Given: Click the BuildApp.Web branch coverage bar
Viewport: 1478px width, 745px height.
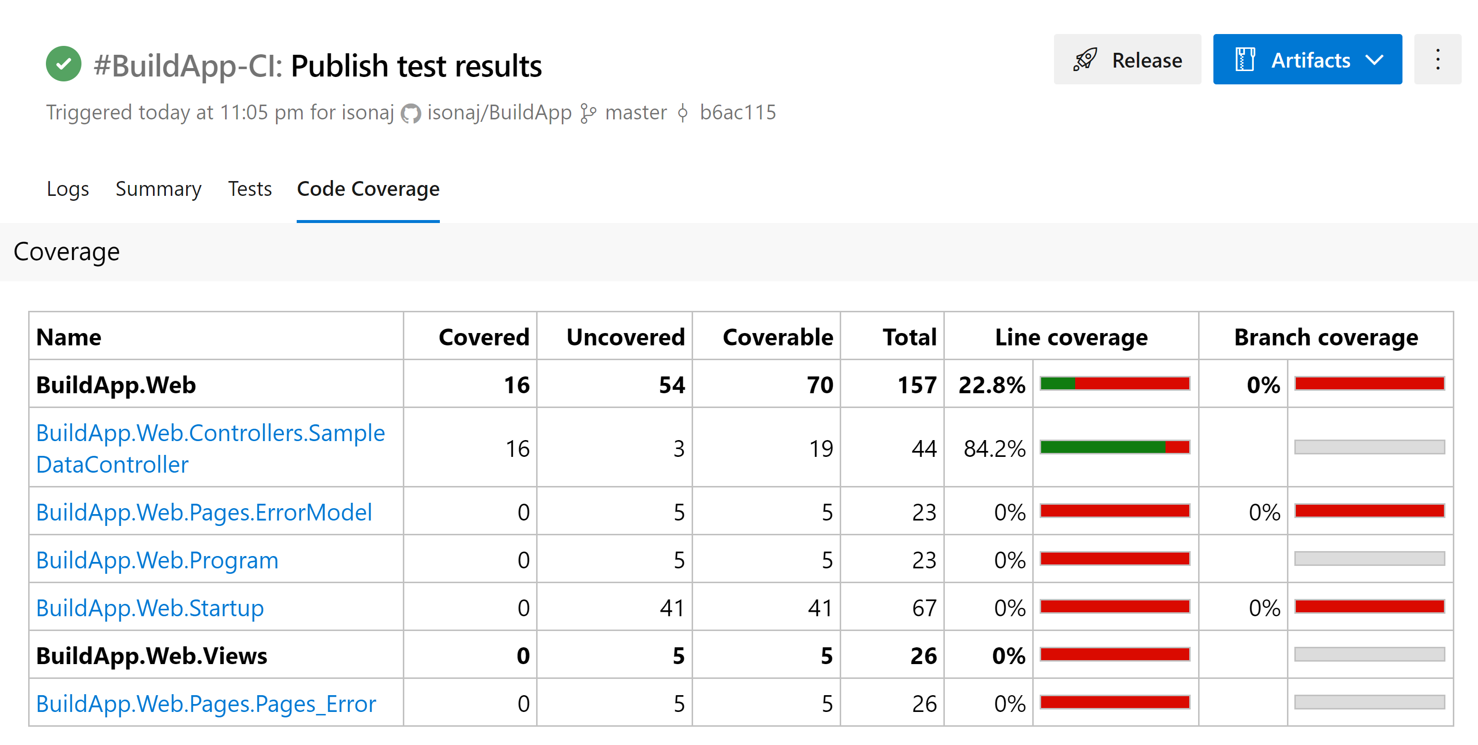Looking at the screenshot, I should pyautogui.click(x=1369, y=384).
